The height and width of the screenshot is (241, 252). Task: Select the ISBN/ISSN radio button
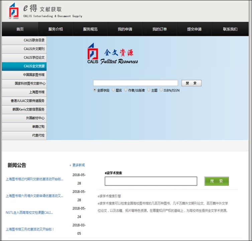161,90
